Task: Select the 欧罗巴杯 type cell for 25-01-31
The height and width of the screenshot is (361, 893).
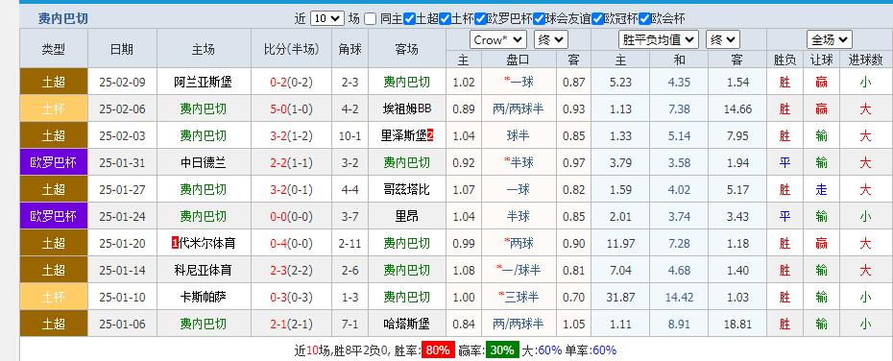Action: tap(54, 163)
